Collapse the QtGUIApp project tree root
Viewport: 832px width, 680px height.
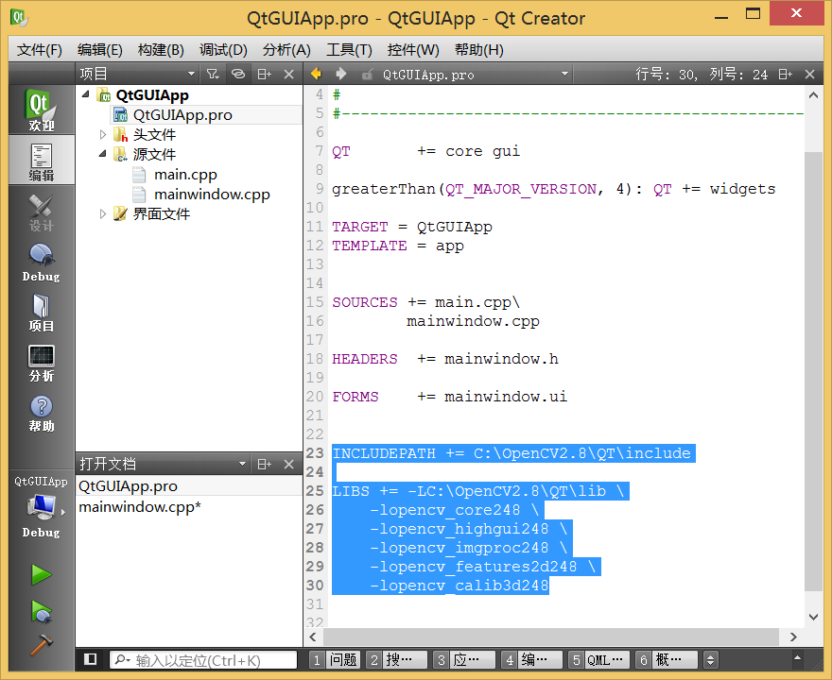tap(85, 94)
